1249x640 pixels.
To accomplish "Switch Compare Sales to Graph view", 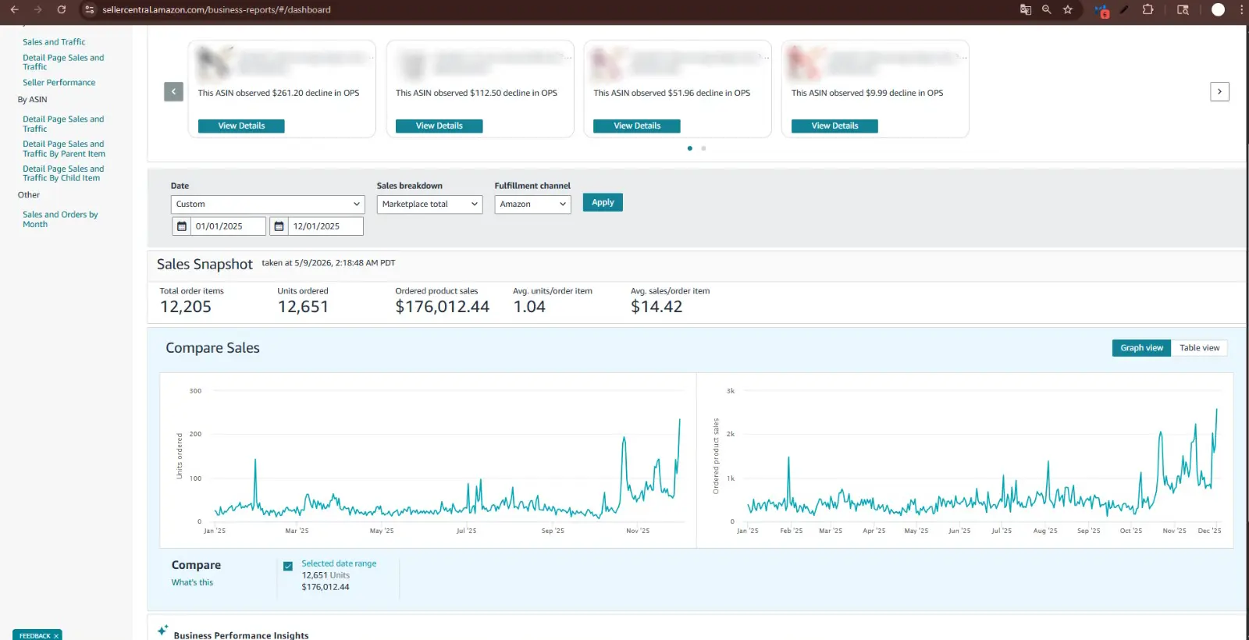I will 1141,348.
